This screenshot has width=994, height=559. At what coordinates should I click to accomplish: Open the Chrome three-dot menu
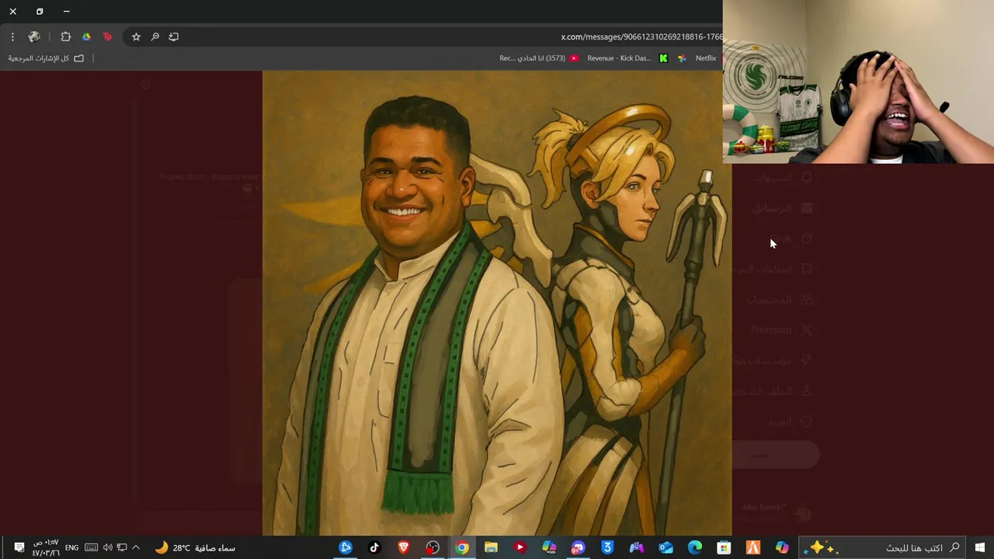(x=12, y=36)
